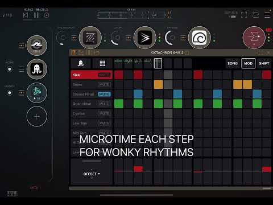
Task: Add a new channel with the plus circle
Action: (x=37, y=116)
